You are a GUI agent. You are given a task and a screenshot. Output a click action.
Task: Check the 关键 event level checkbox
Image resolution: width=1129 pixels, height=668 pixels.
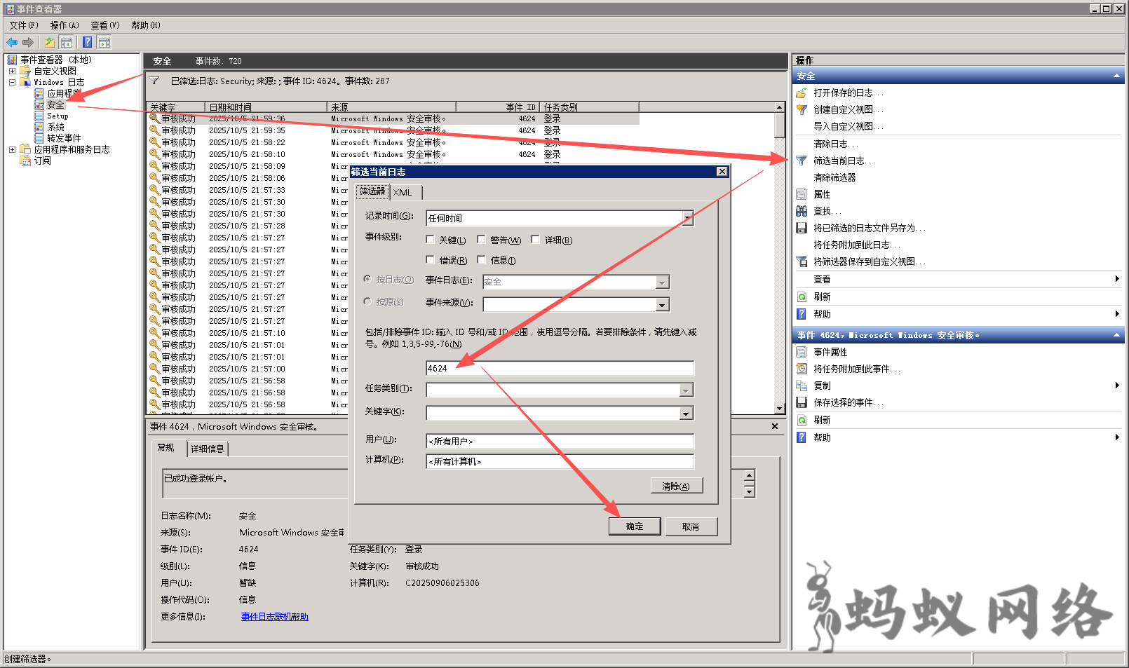coord(431,240)
